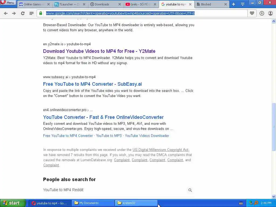
Task: Go back to previous page
Action: point(6,13)
